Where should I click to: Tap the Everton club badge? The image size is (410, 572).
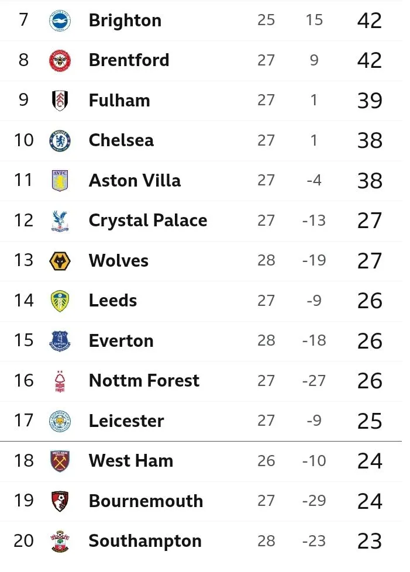60,341
